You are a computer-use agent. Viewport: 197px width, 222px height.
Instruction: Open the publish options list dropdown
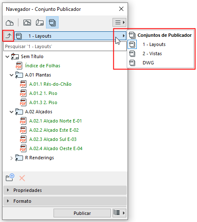click(119, 213)
